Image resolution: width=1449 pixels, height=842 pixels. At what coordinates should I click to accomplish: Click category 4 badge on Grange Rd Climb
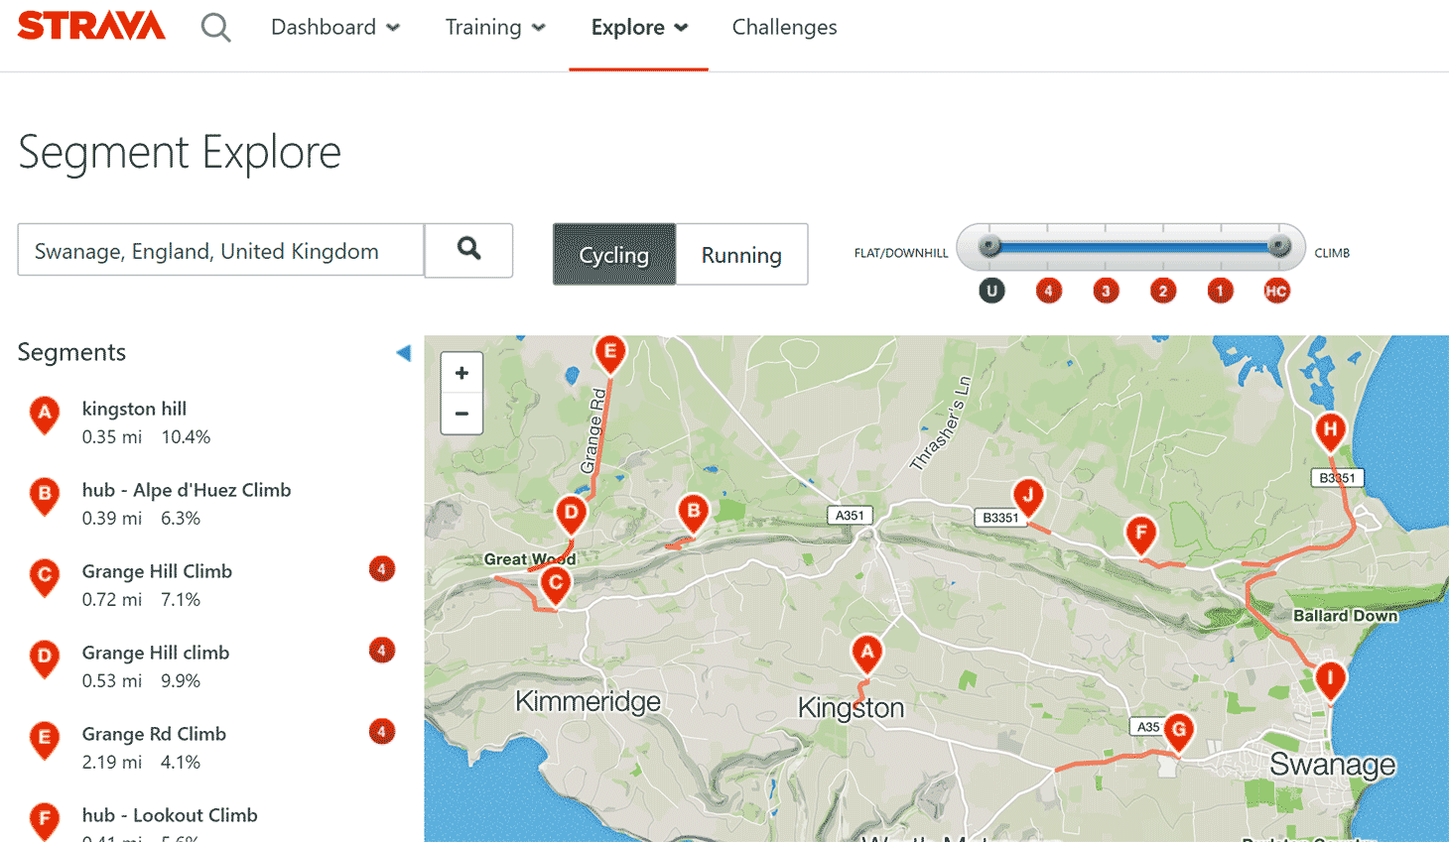[382, 732]
